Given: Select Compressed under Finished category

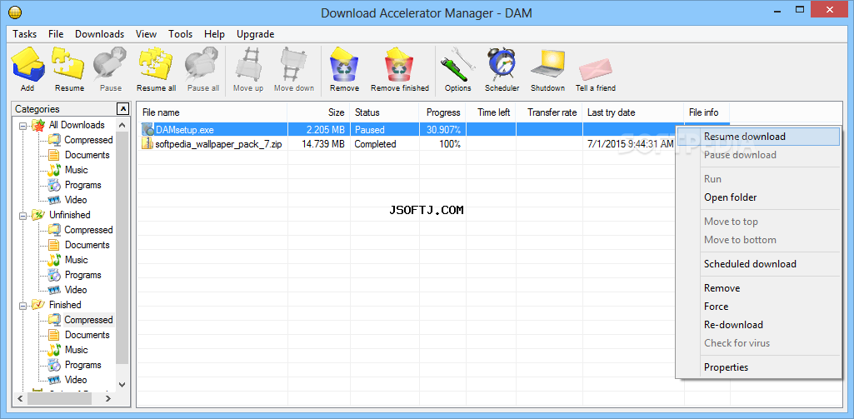Looking at the screenshot, I should coord(88,320).
